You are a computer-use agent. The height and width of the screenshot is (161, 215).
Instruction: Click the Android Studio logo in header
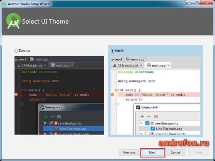(13, 21)
